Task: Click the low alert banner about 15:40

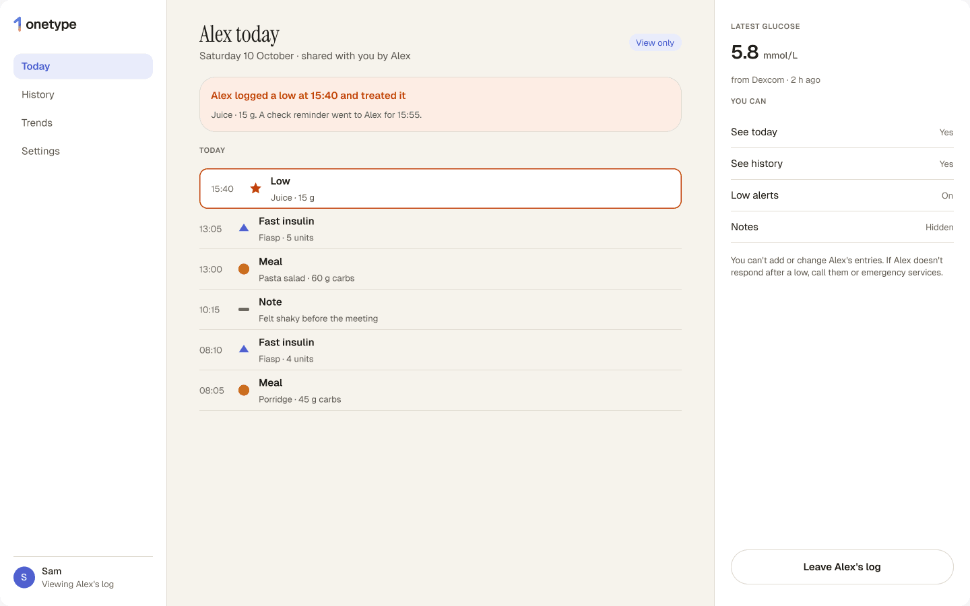Action: click(441, 104)
